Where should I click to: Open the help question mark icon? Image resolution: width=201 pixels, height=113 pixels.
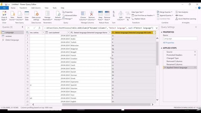tap(199, 8)
